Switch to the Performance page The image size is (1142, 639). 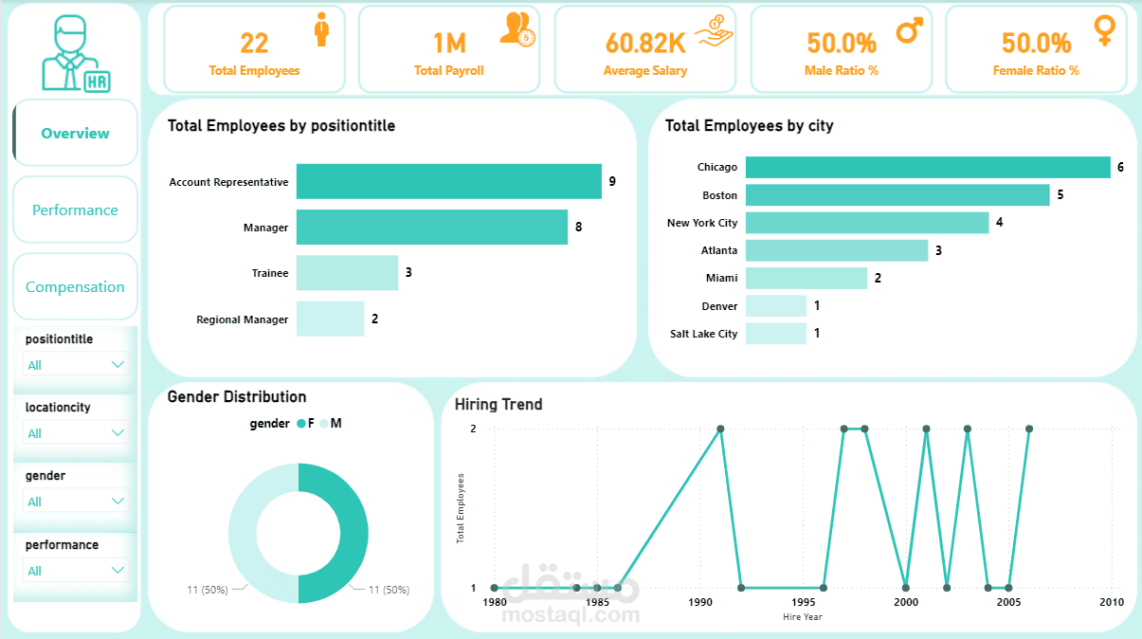pyautogui.click(x=75, y=210)
